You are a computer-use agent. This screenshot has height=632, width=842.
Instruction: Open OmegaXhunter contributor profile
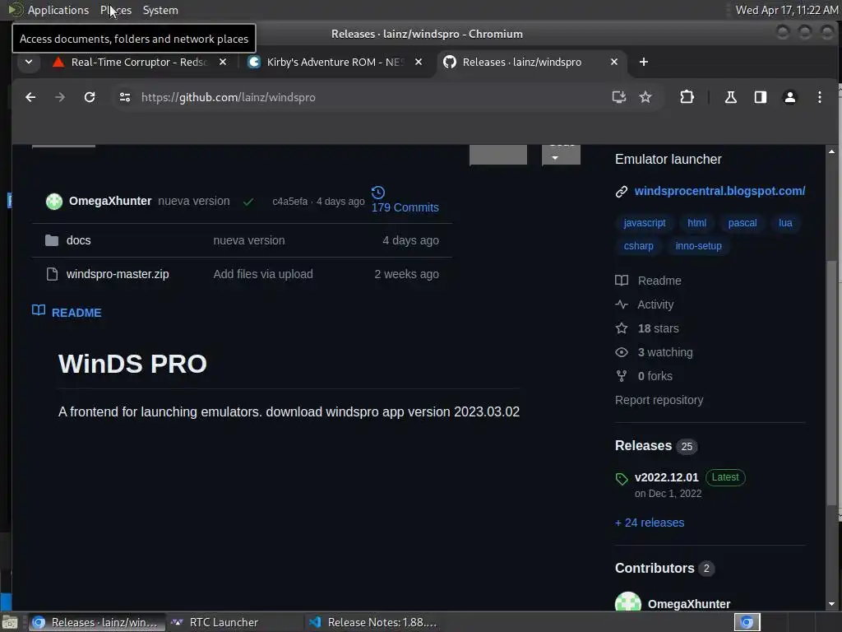[x=689, y=604]
